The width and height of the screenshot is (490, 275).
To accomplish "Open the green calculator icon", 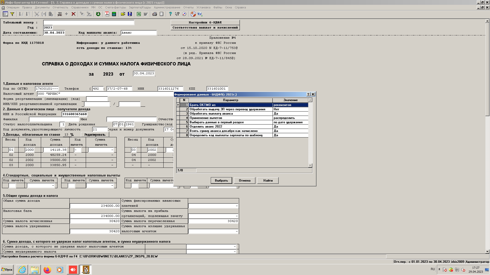I will click(114, 14).
